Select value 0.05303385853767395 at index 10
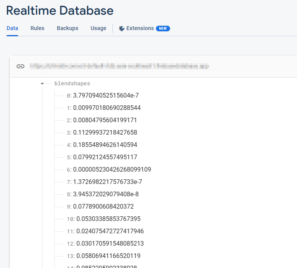This screenshot has width=297, height=268. pos(109,219)
